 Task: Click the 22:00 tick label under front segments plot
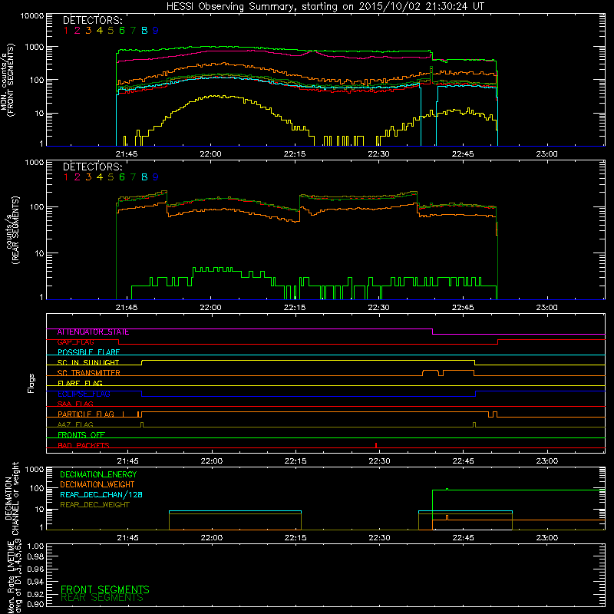point(210,154)
